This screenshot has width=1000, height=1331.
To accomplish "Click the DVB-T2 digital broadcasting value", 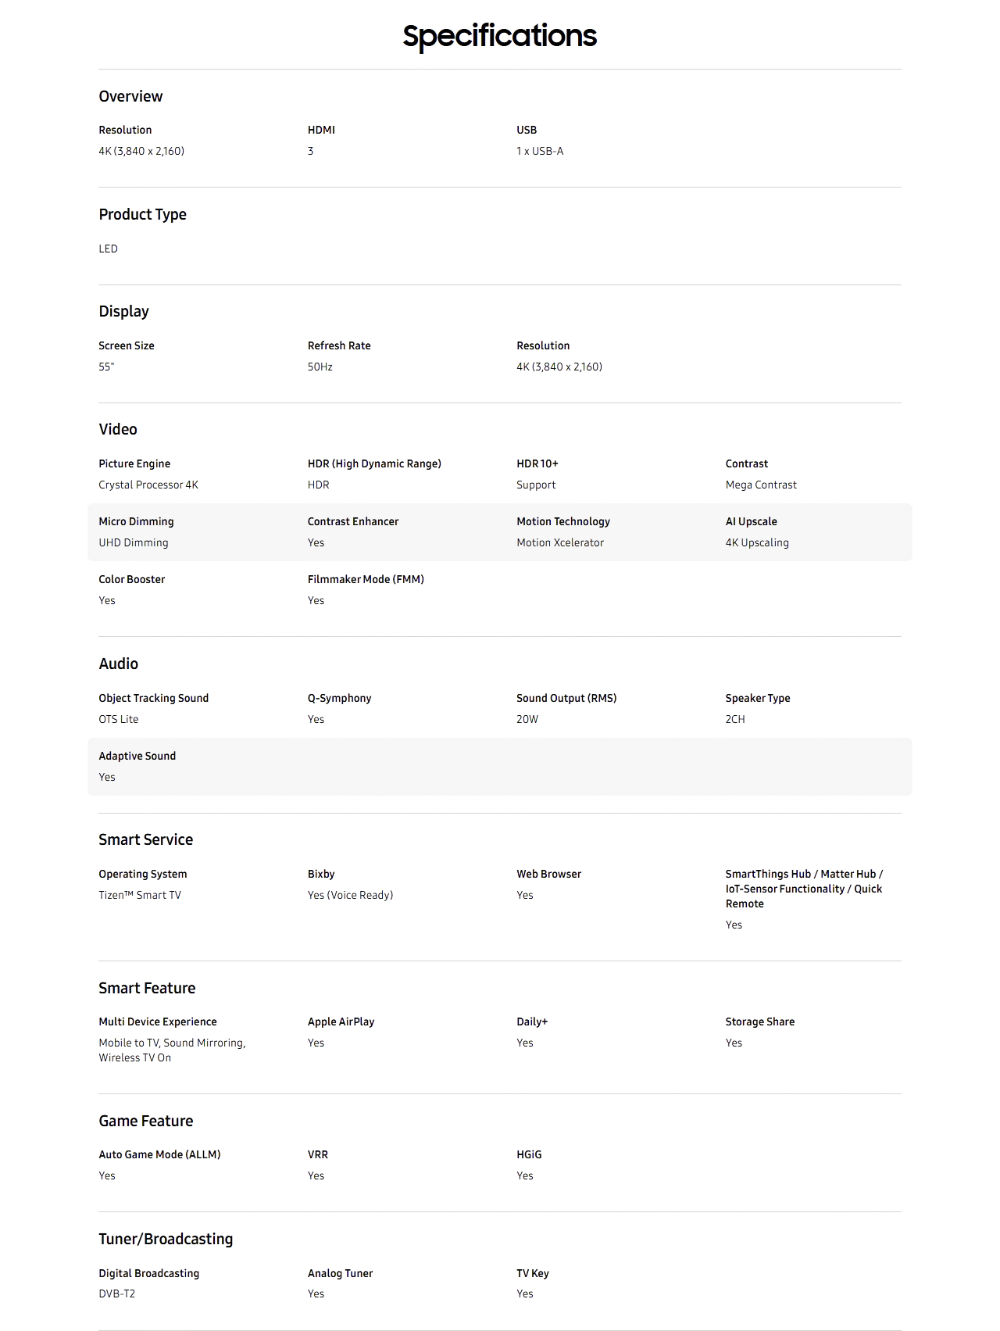I will 116,1293.
